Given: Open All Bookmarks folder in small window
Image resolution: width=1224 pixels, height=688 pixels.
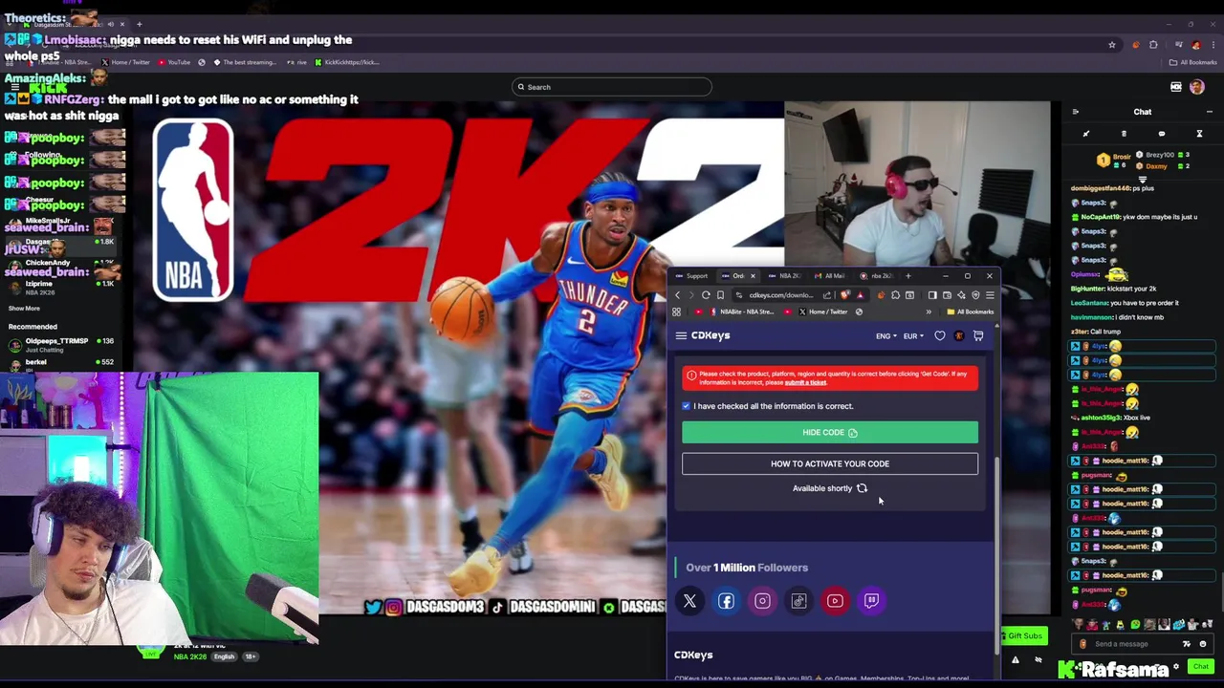Looking at the screenshot, I should click(x=970, y=312).
